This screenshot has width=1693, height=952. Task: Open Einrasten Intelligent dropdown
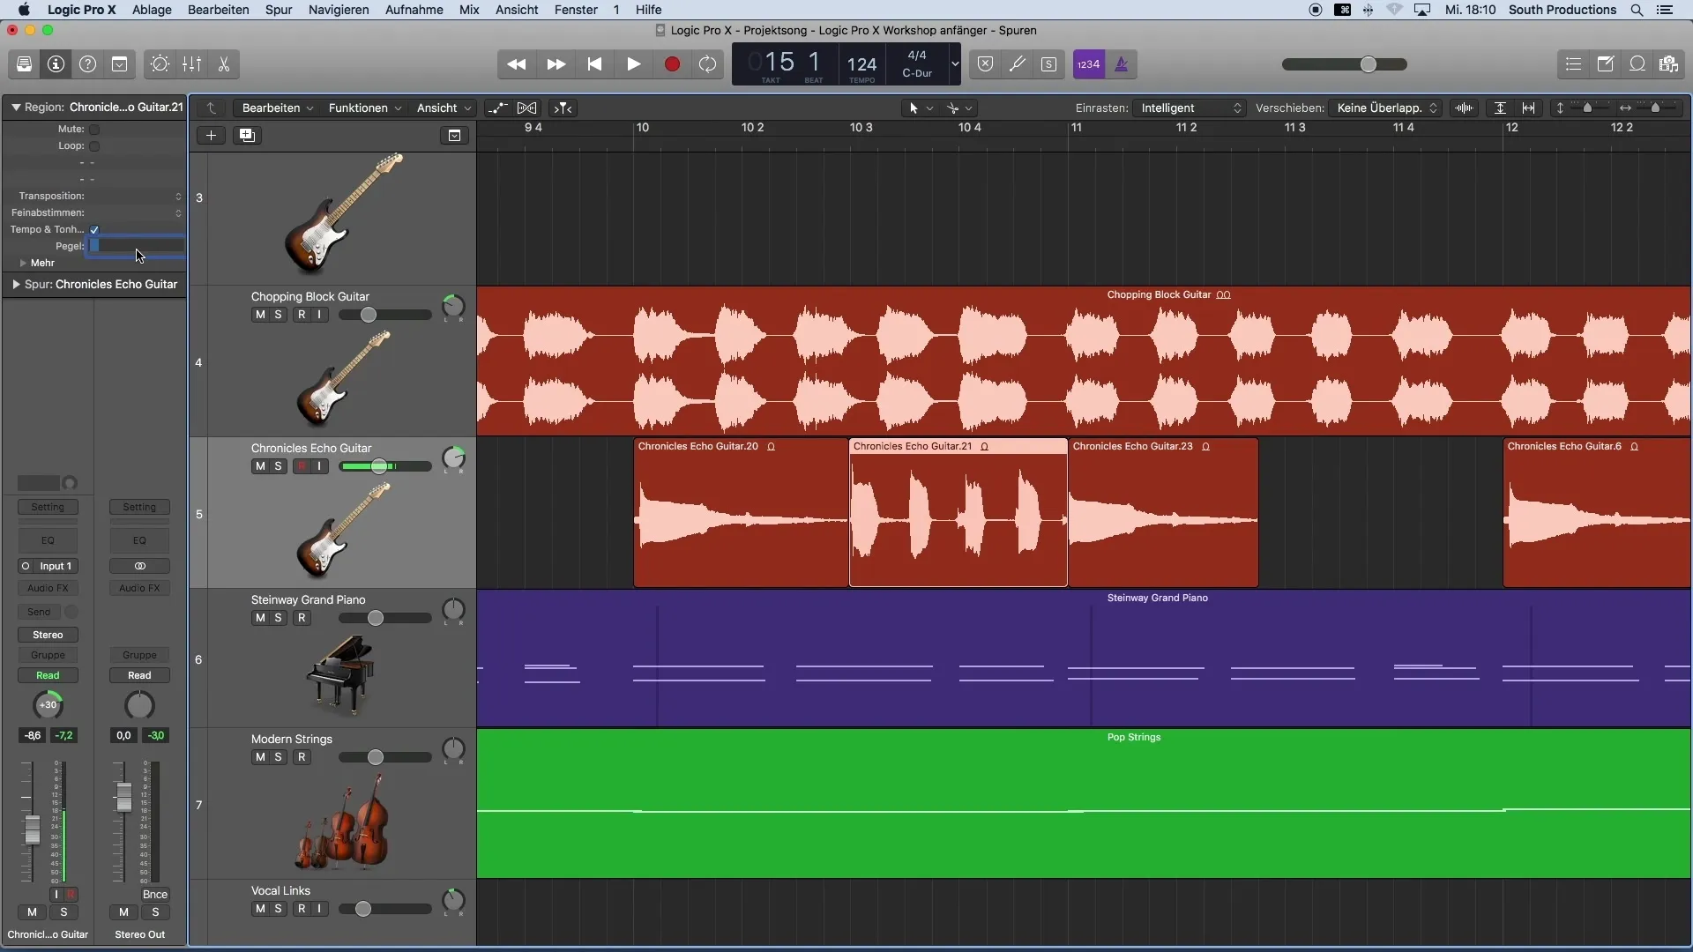[x=1190, y=108]
